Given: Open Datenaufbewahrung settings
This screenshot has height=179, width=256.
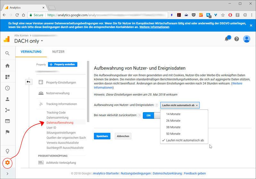Looking at the screenshot, I should click(60, 123).
